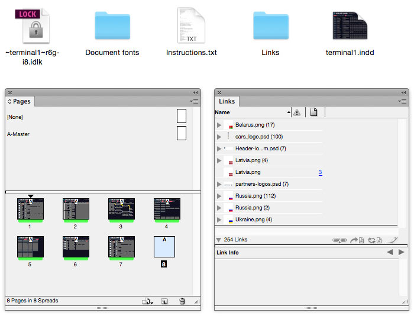Screen dimensions: 414x316
Task: Click the page 3 link for Latvia.png
Action: click(x=320, y=172)
